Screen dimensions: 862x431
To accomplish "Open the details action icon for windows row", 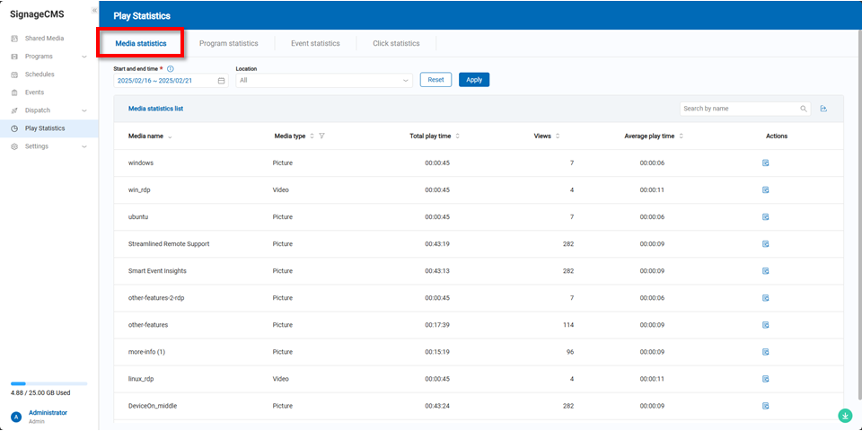I will click(766, 163).
